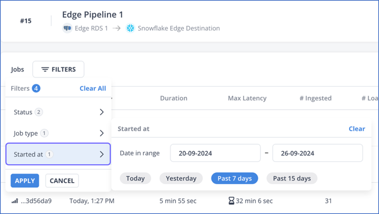
Task: Click the Edge Pipeline 1 title
Action: (93, 15)
